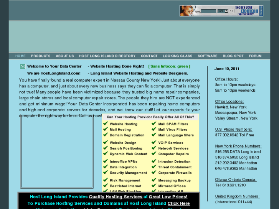Open the PRODUCTS menu item
This screenshot has width=279, height=209.
click(x=41, y=56)
